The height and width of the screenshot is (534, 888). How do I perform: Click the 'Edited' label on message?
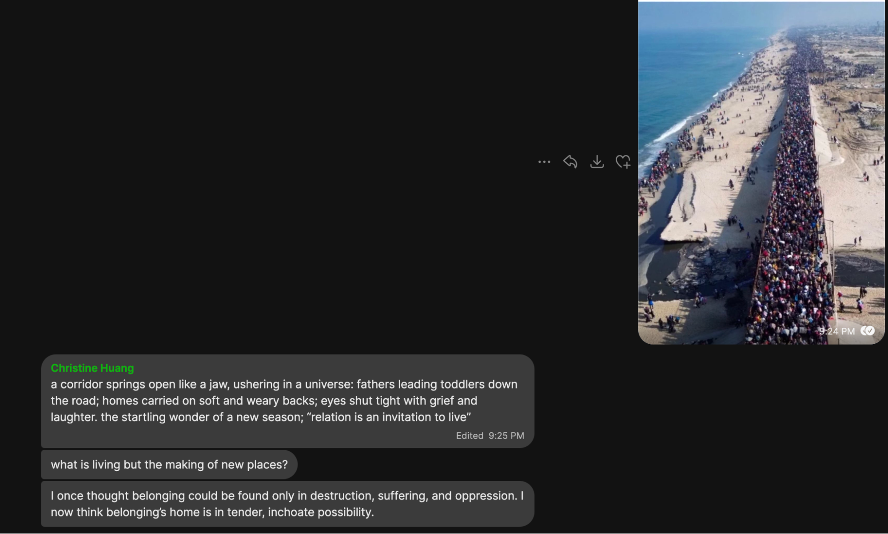point(470,436)
